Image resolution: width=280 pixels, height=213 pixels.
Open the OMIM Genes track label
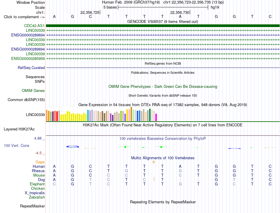click(x=33, y=90)
